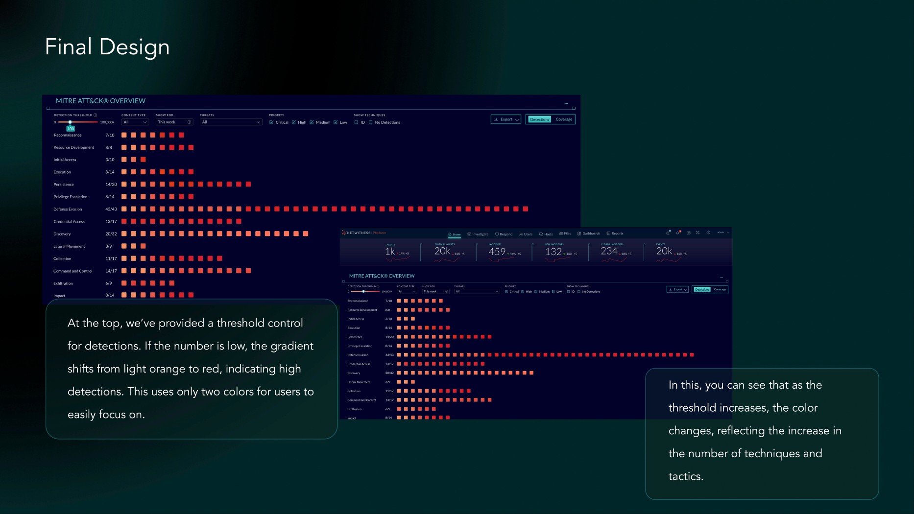The height and width of the screenshot is (514, 914).
Task: Open Show For 'This week' selector, large panel
Action: coord(174,122)
